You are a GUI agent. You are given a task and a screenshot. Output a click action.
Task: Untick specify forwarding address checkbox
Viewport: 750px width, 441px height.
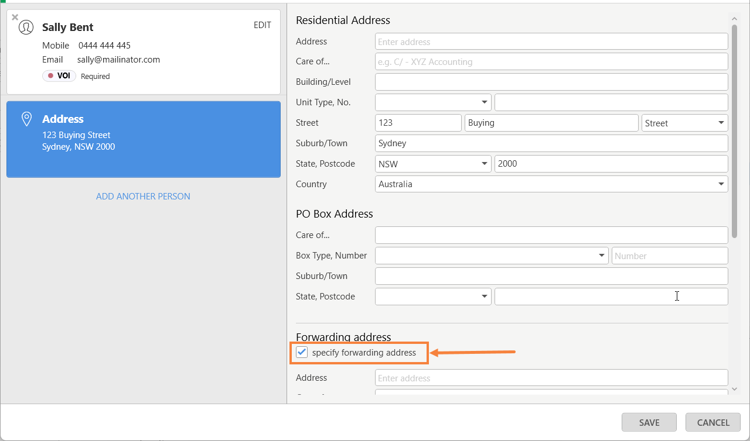pyautogui.click(x=302, y=352)
